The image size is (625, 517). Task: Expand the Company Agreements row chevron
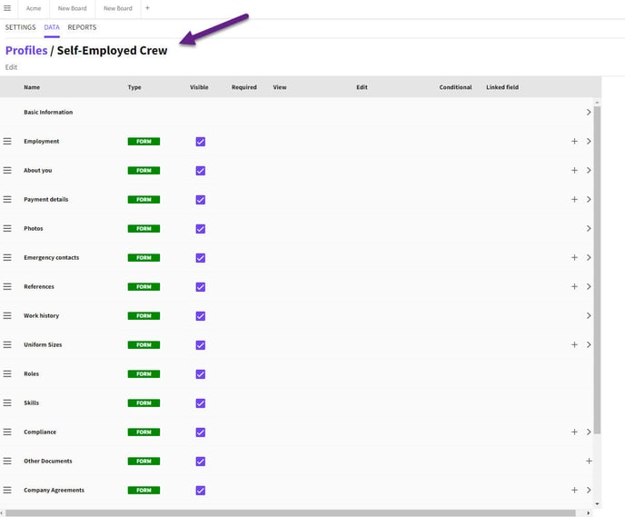pos(589,491)
